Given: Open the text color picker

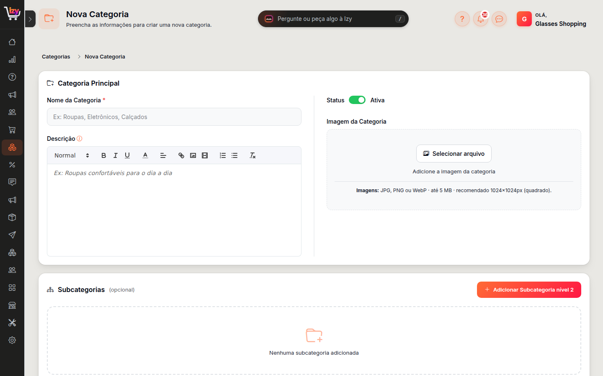Looking at the screenshot, I should coord(145,155).
